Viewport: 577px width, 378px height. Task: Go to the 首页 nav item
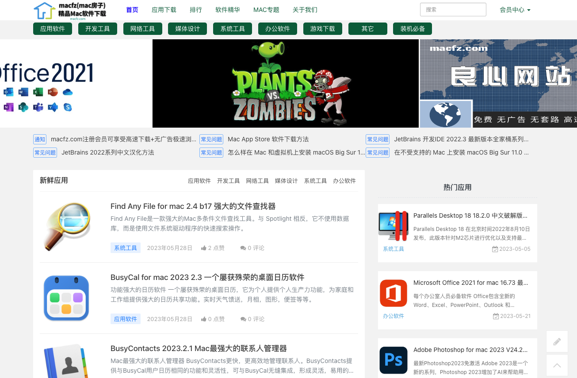(x=132, y=10)
